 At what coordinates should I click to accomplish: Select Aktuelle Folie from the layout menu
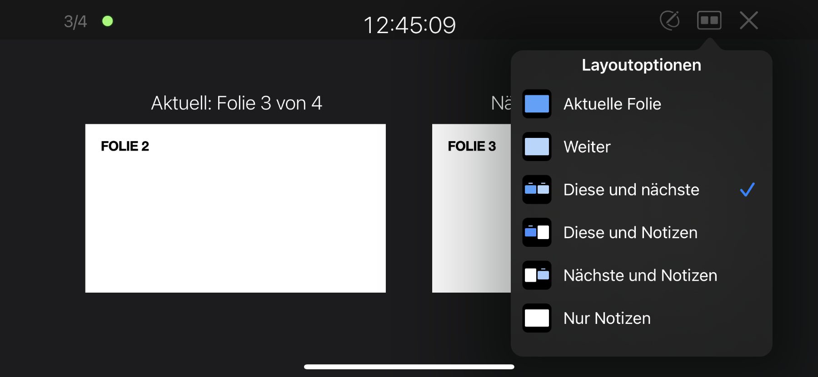[x=613, y=104]
